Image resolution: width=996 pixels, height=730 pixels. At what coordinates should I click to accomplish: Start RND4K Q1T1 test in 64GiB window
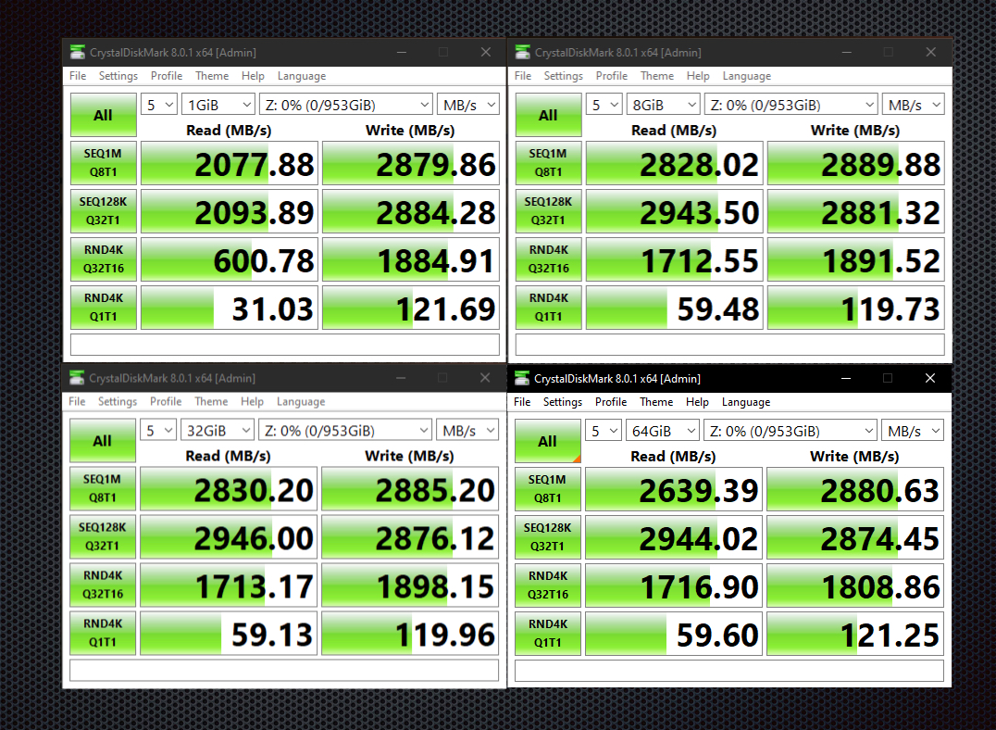coord(548,634)
